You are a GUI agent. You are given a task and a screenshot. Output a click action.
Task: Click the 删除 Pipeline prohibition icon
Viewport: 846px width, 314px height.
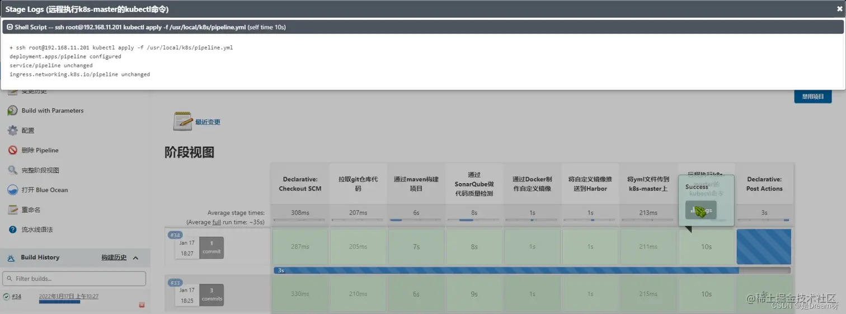click(x=12, y=150)
